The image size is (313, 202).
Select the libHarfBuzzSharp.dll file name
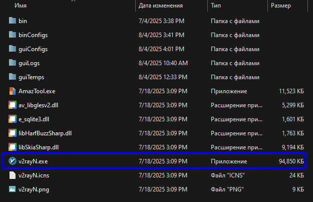click(x=45, y=133)
